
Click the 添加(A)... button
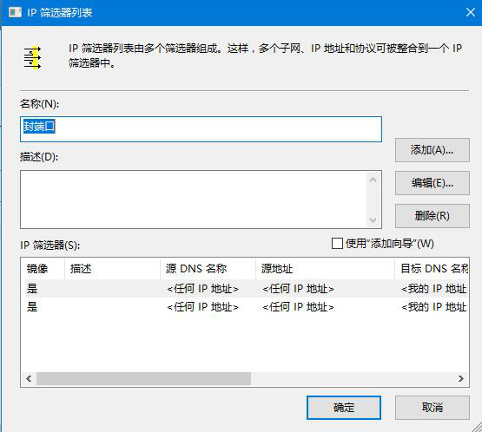pyautogui.click(x=432, y=150)
